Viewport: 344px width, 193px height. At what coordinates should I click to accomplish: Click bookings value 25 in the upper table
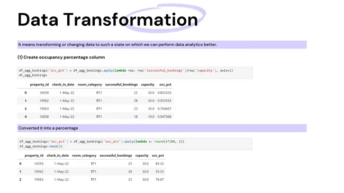[136, 93]
